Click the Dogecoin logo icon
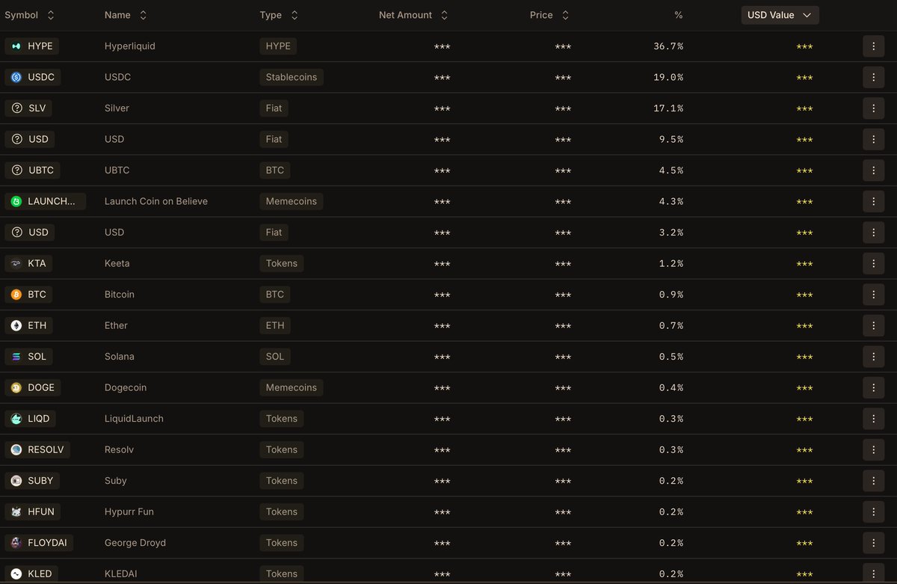The height and width of the screenshot is (584, 897). tap(16, 387)
